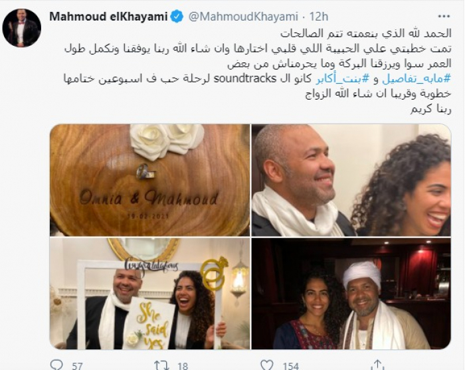The image size is (465, 370).
Task: Open the share tweet icon
Action: coord(377,365)
